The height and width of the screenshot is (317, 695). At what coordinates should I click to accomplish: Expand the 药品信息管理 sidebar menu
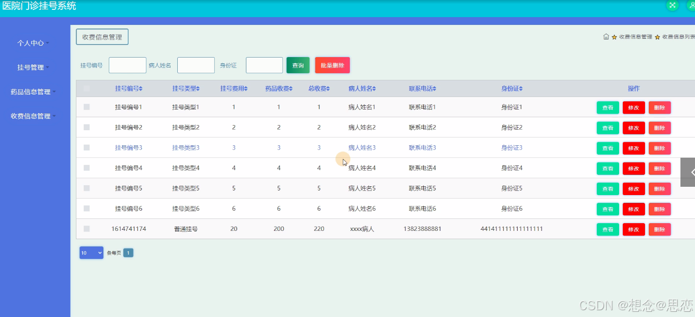(x=33, y=92)
